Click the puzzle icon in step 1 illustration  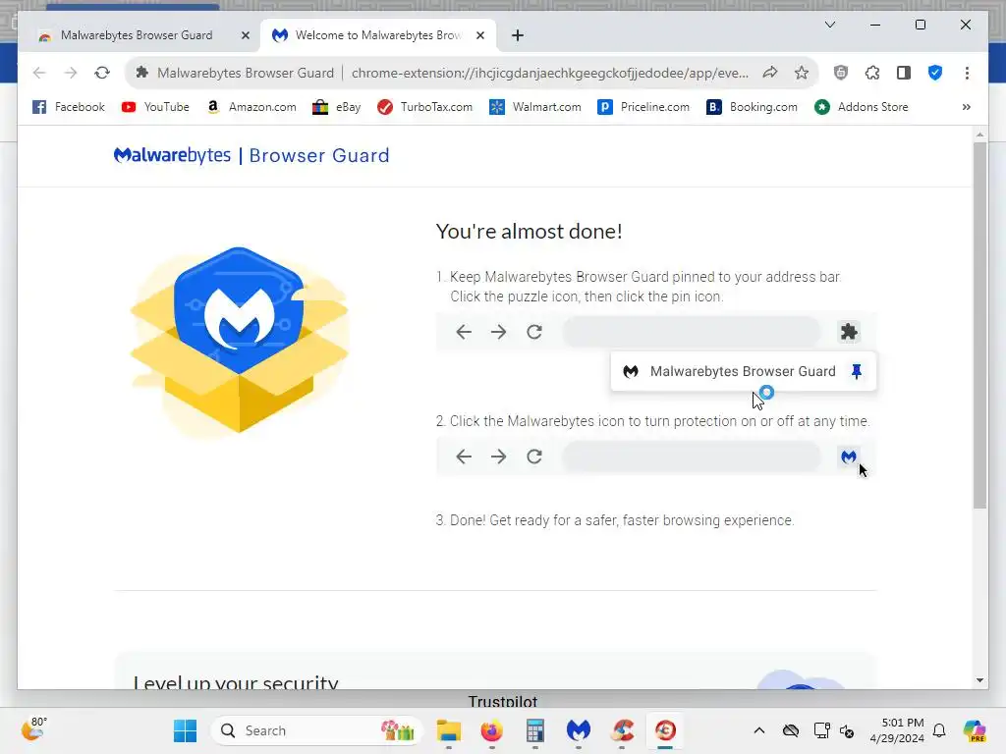849,332
